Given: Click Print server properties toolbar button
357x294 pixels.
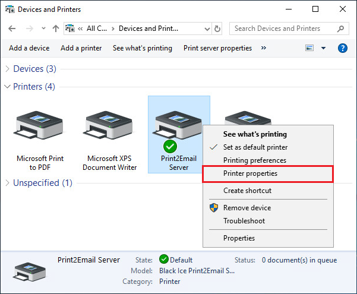Looking at the screenshot, I should pos(217,48).
